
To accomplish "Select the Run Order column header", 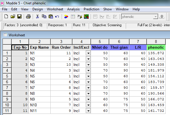I will [x=61, y=48].
